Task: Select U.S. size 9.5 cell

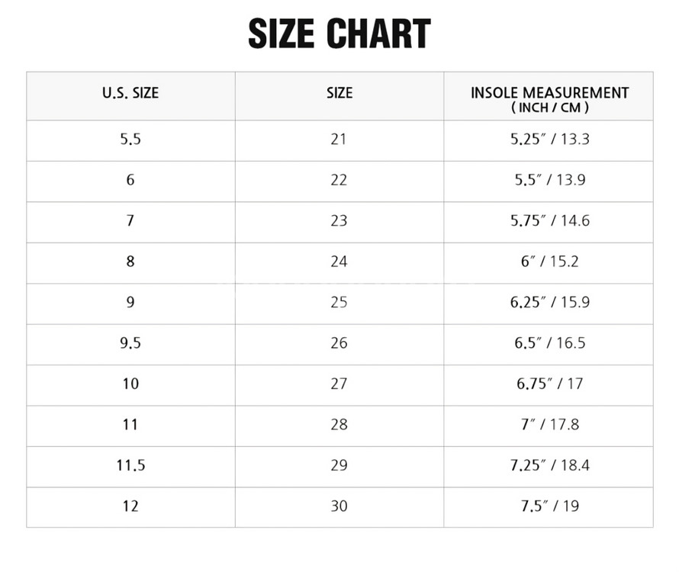Action: (x=130, y=343)
